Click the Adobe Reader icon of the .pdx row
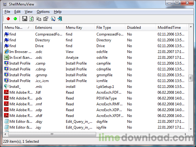The width and height of the screenshot is (196, 147). point(6,98)
